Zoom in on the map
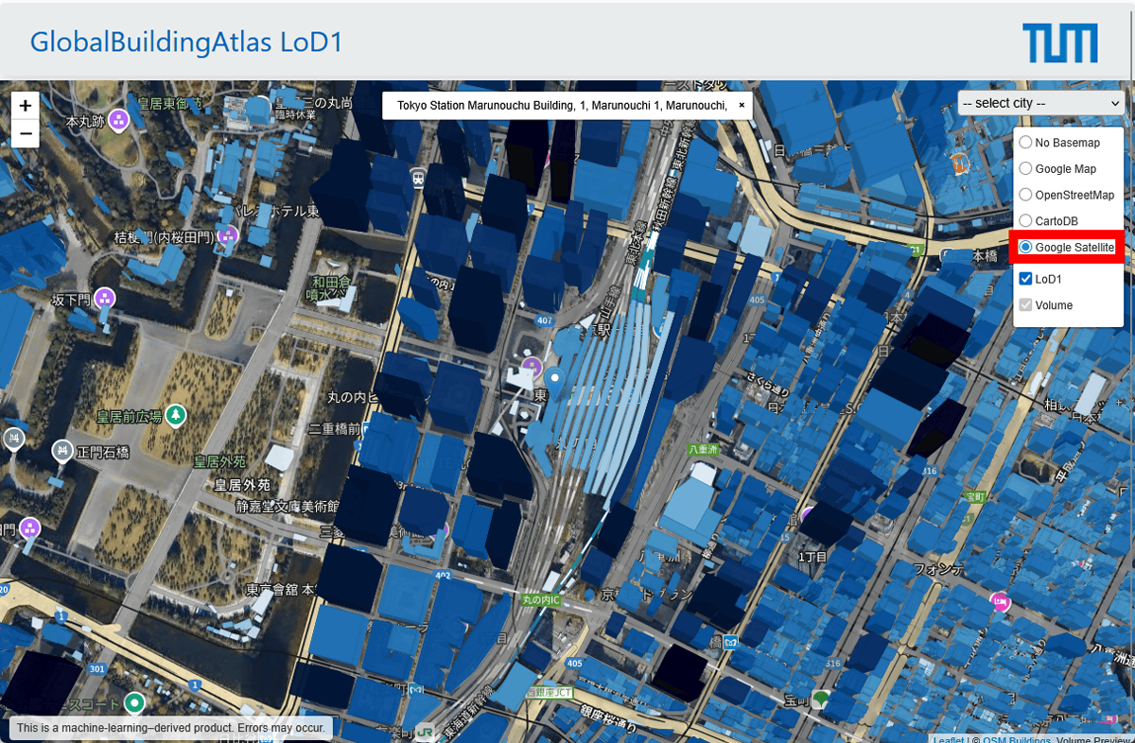 pyautogui.click(x=26, y=106)
